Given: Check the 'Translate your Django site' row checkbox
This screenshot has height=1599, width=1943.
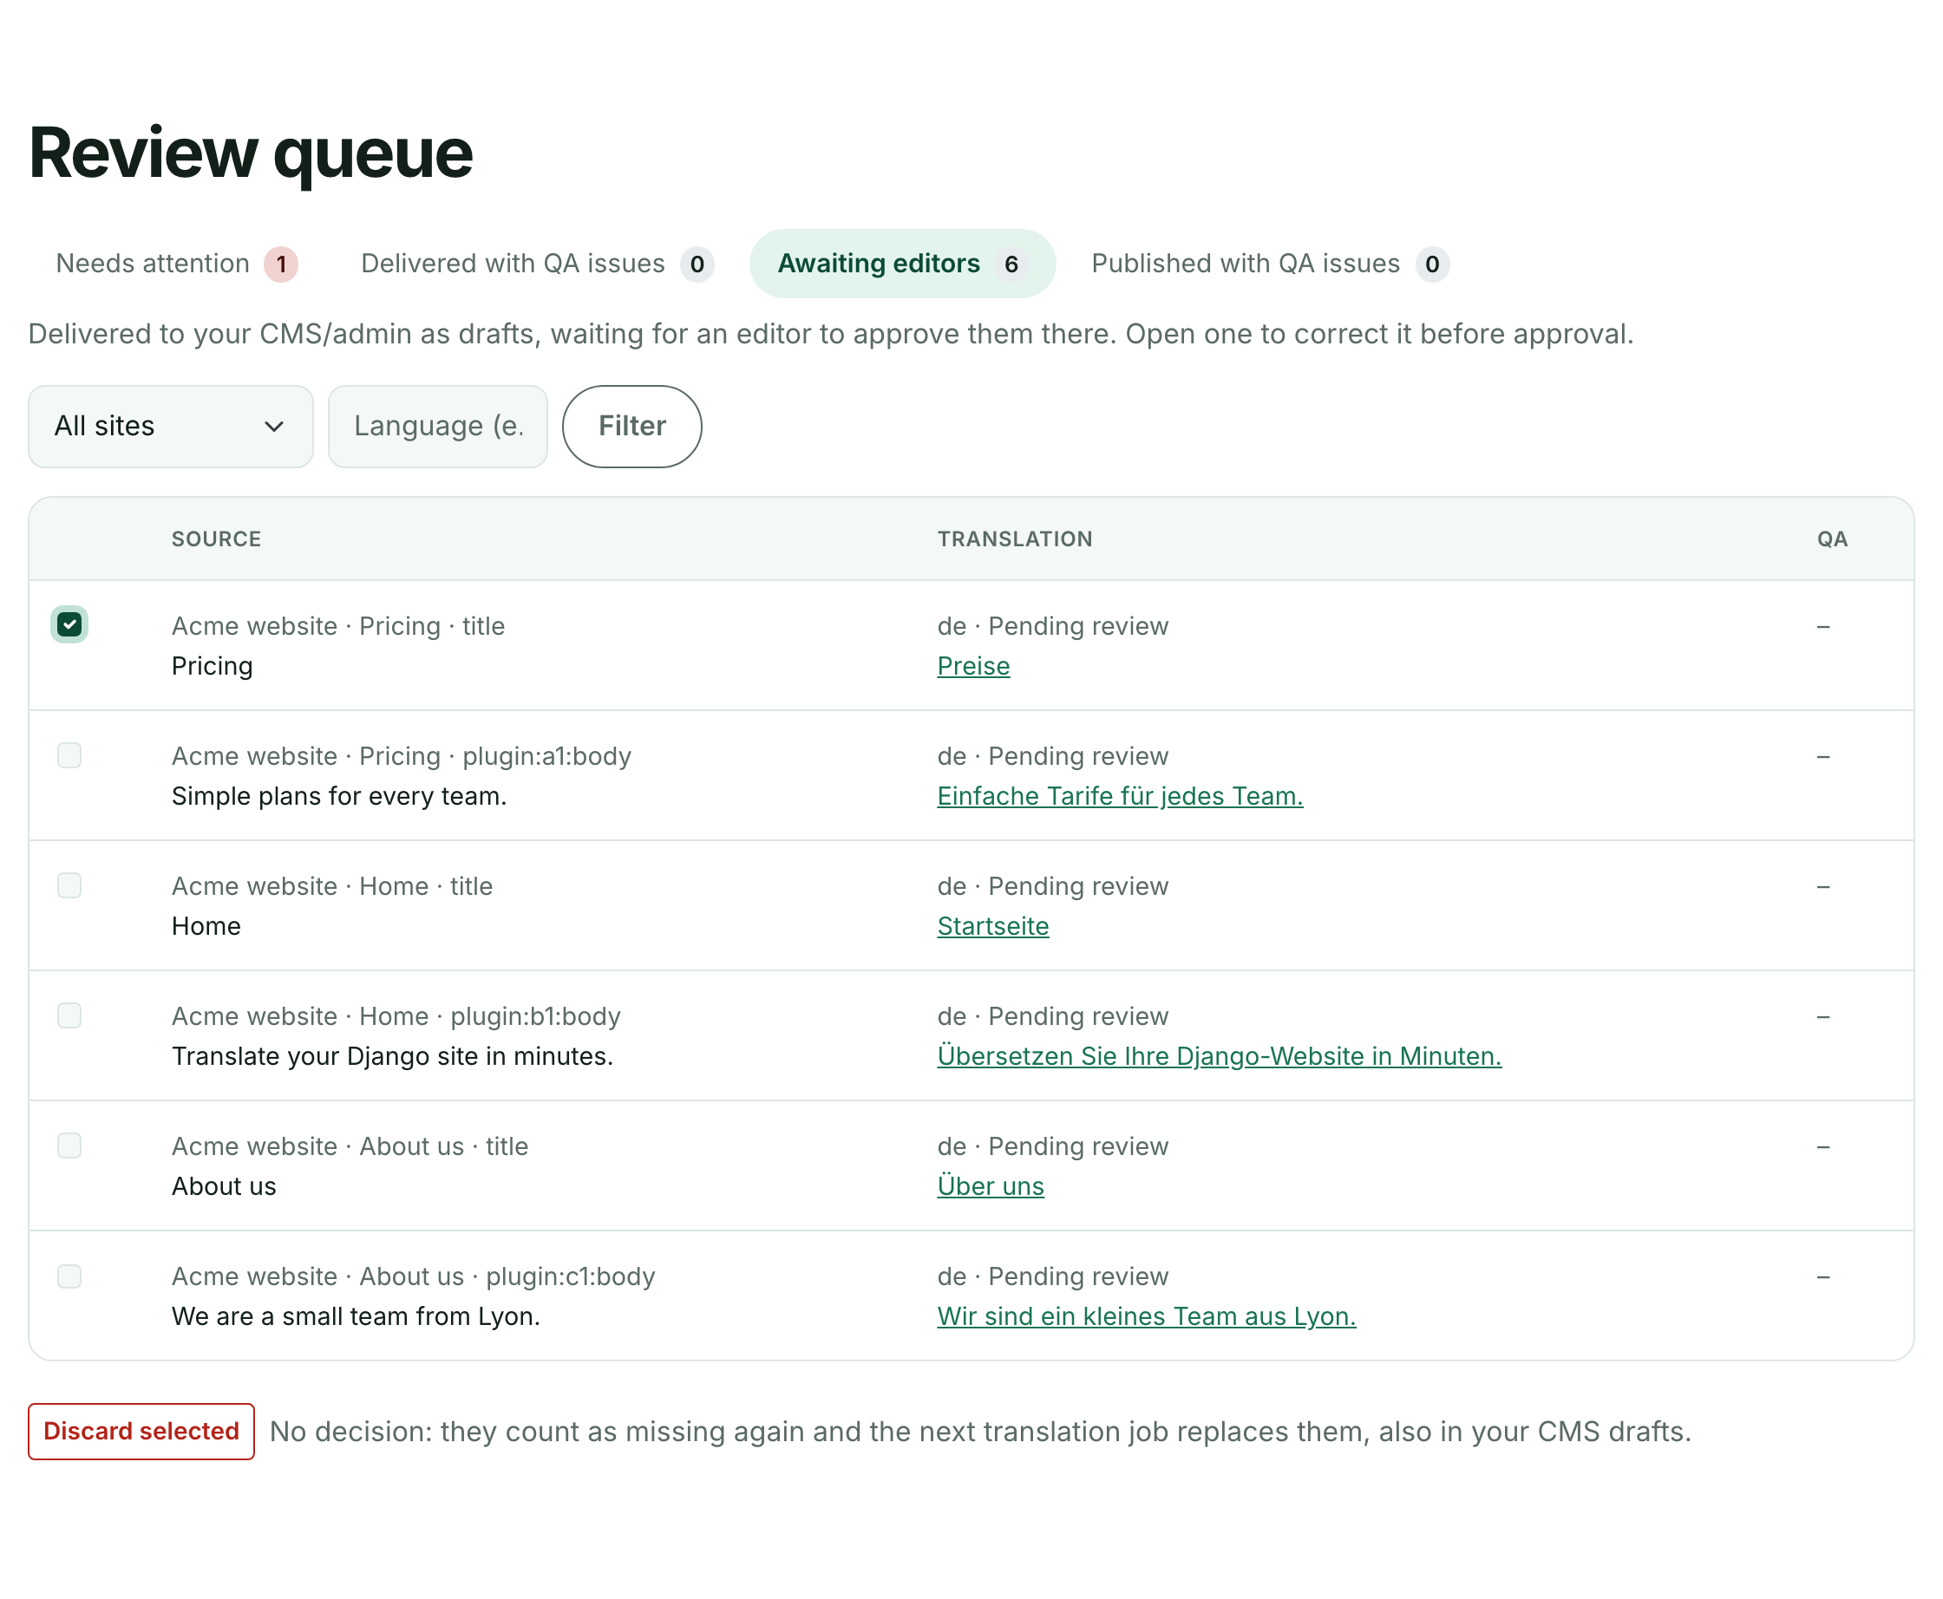Looking at the screenshot, I should pos(69,1015).
